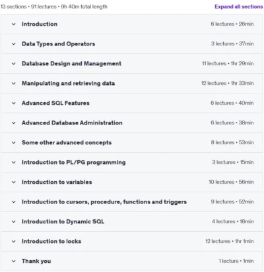Select Database Design and Management title
This screenshot has width=264, height=272.
pos(71,63)
